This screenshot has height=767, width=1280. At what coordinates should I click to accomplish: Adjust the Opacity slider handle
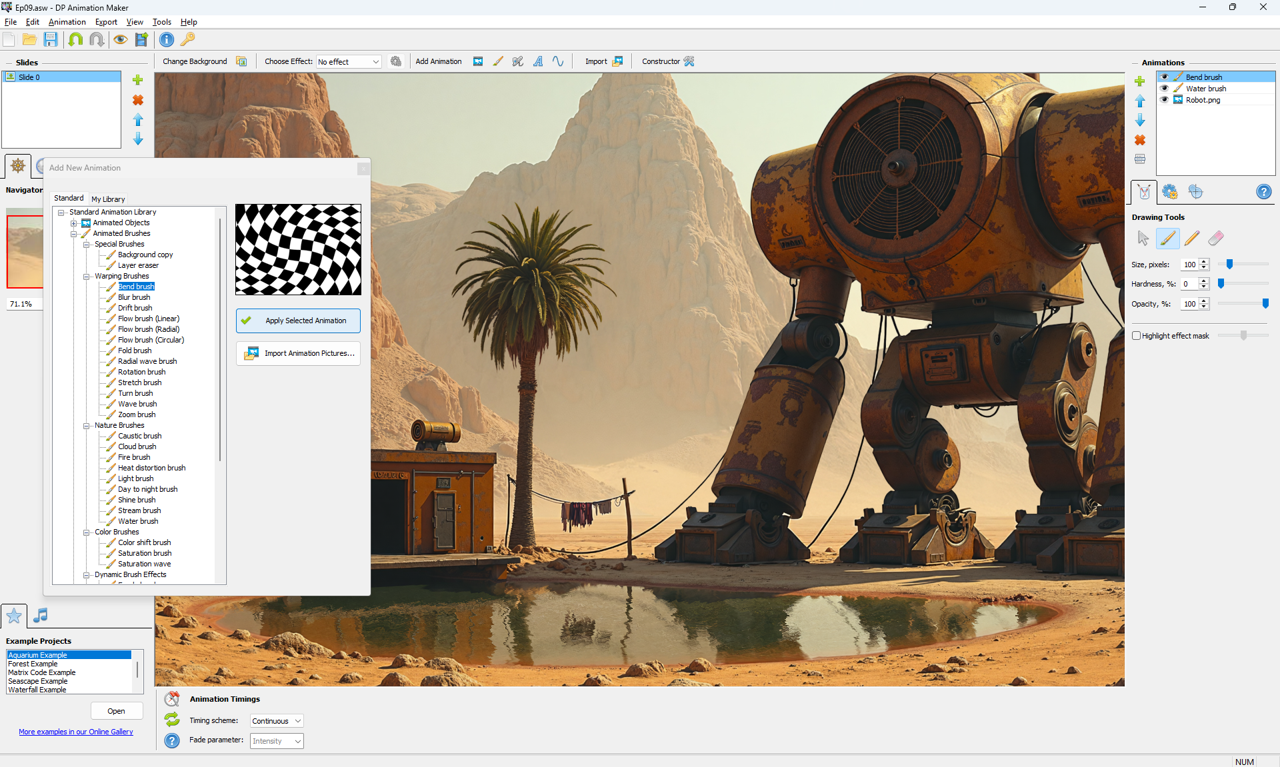(1265, 304)
